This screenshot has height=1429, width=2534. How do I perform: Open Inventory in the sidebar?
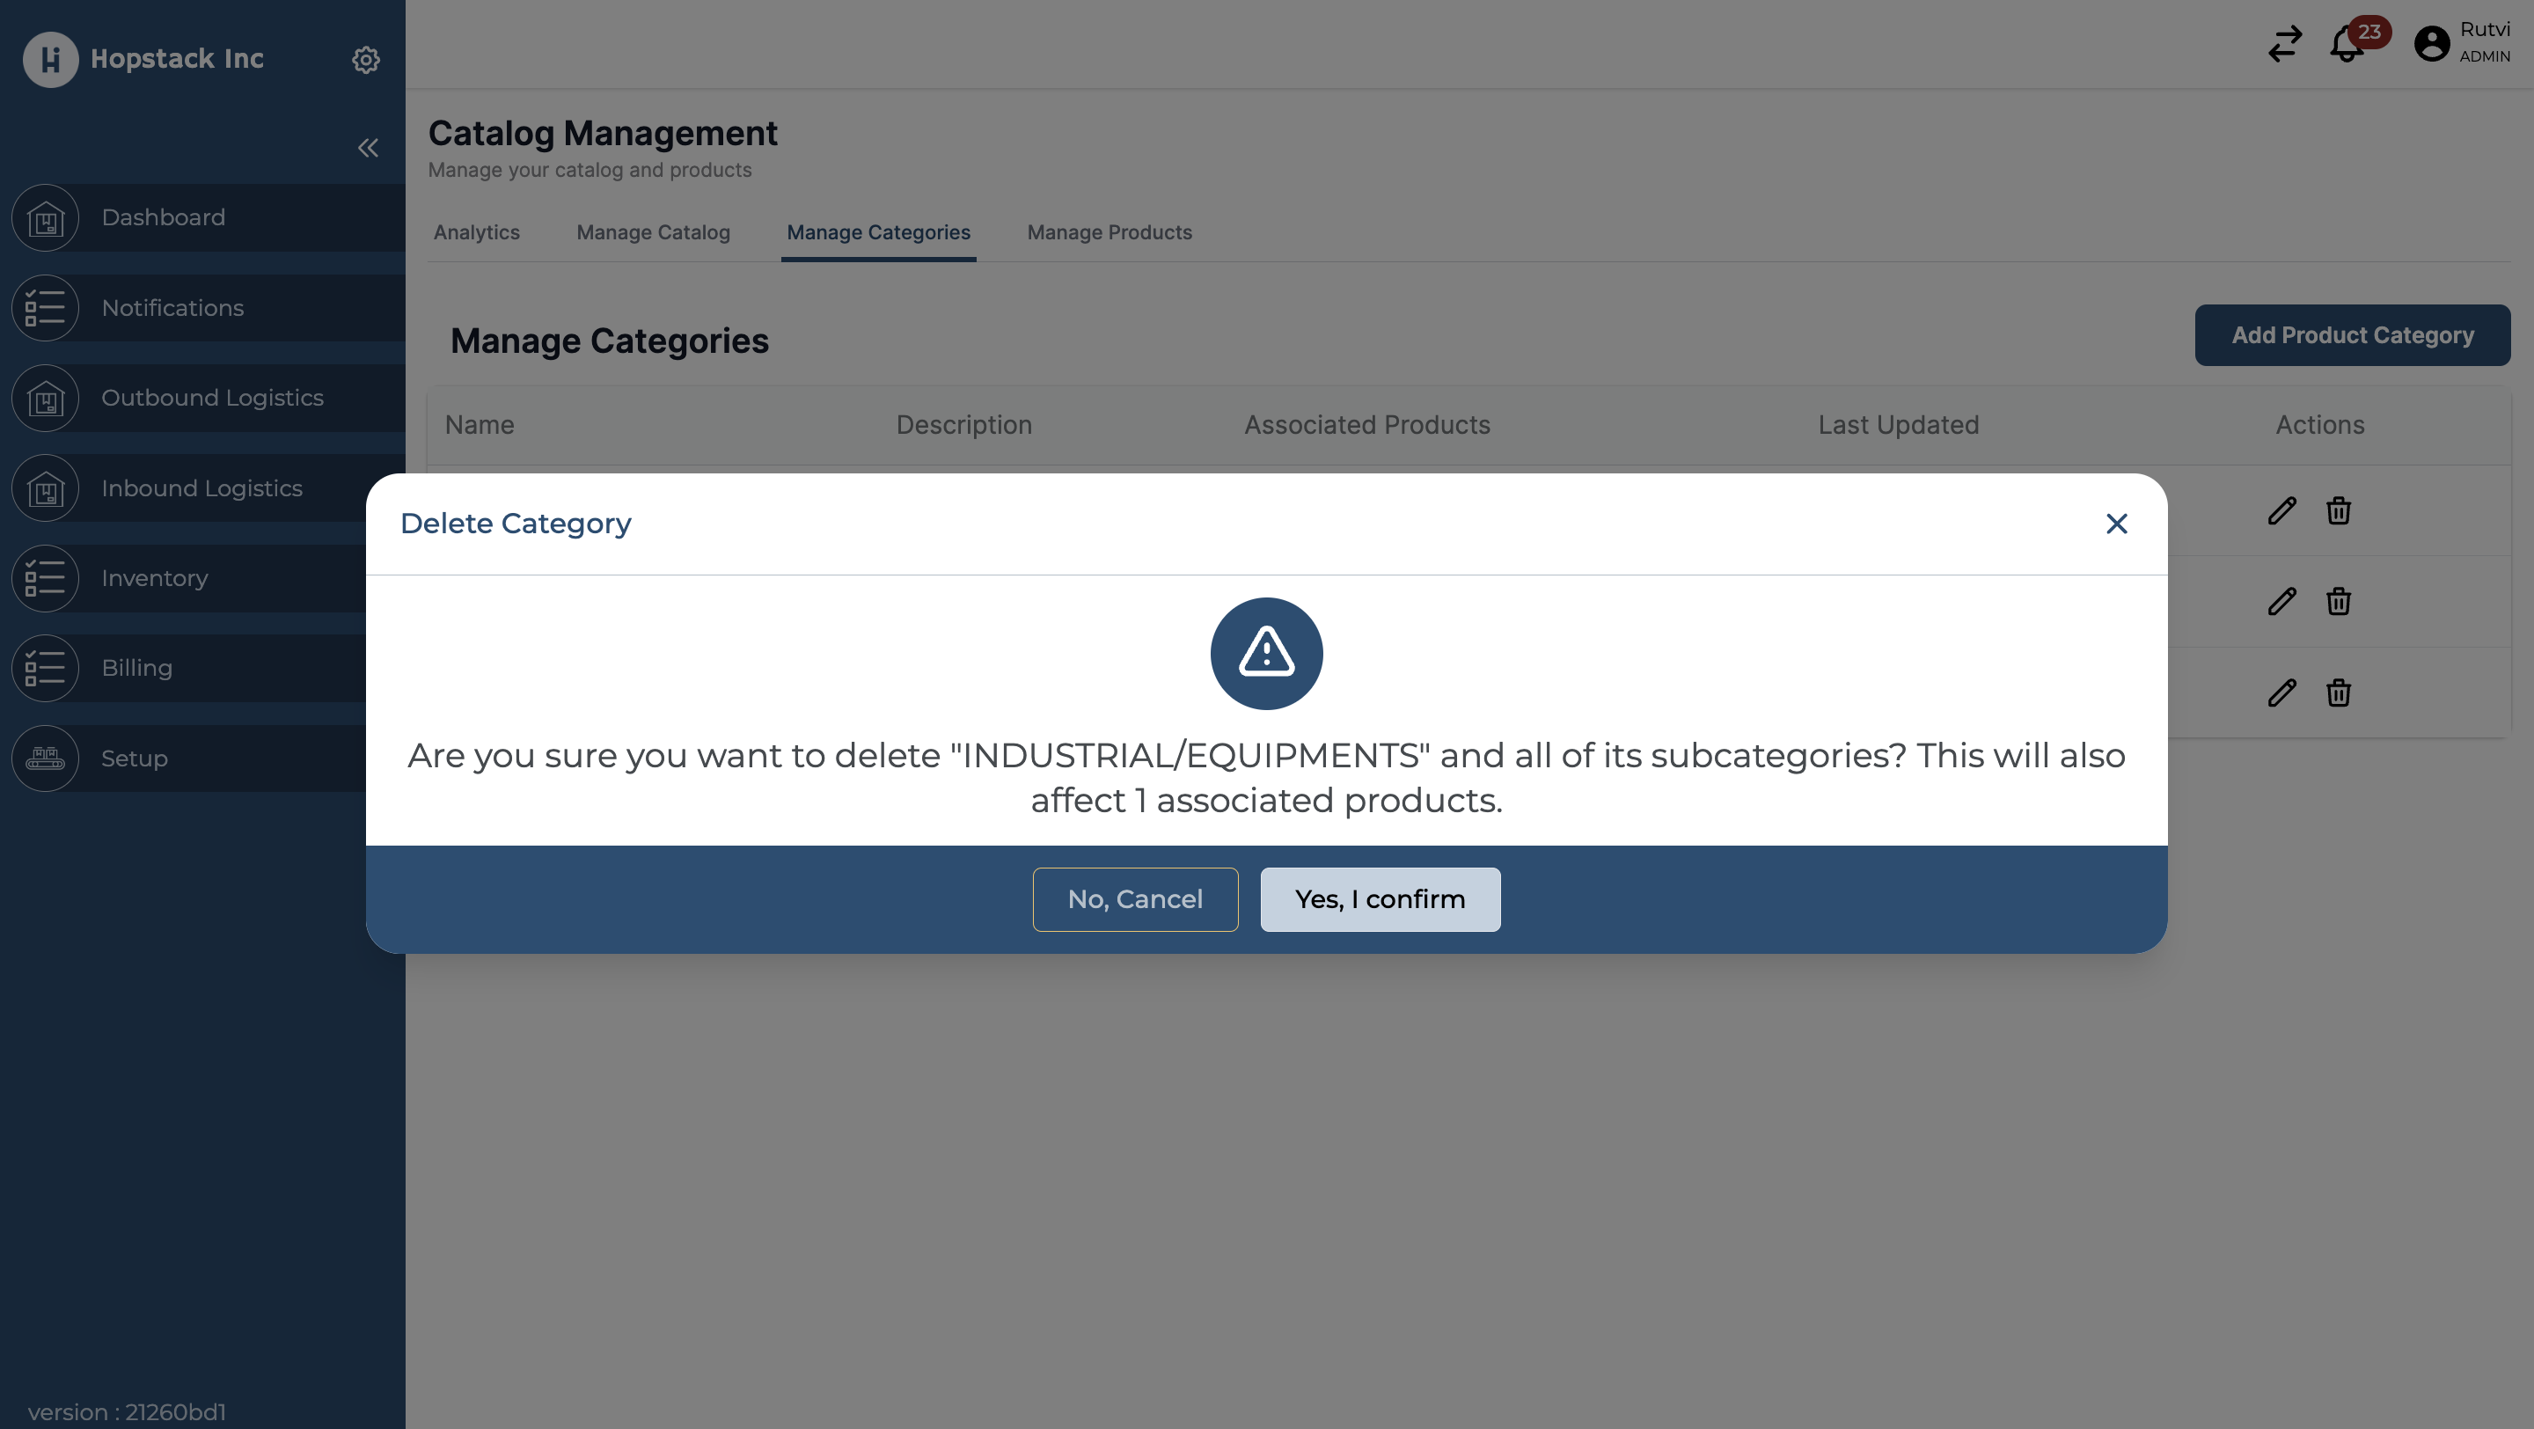pos(155,578)
